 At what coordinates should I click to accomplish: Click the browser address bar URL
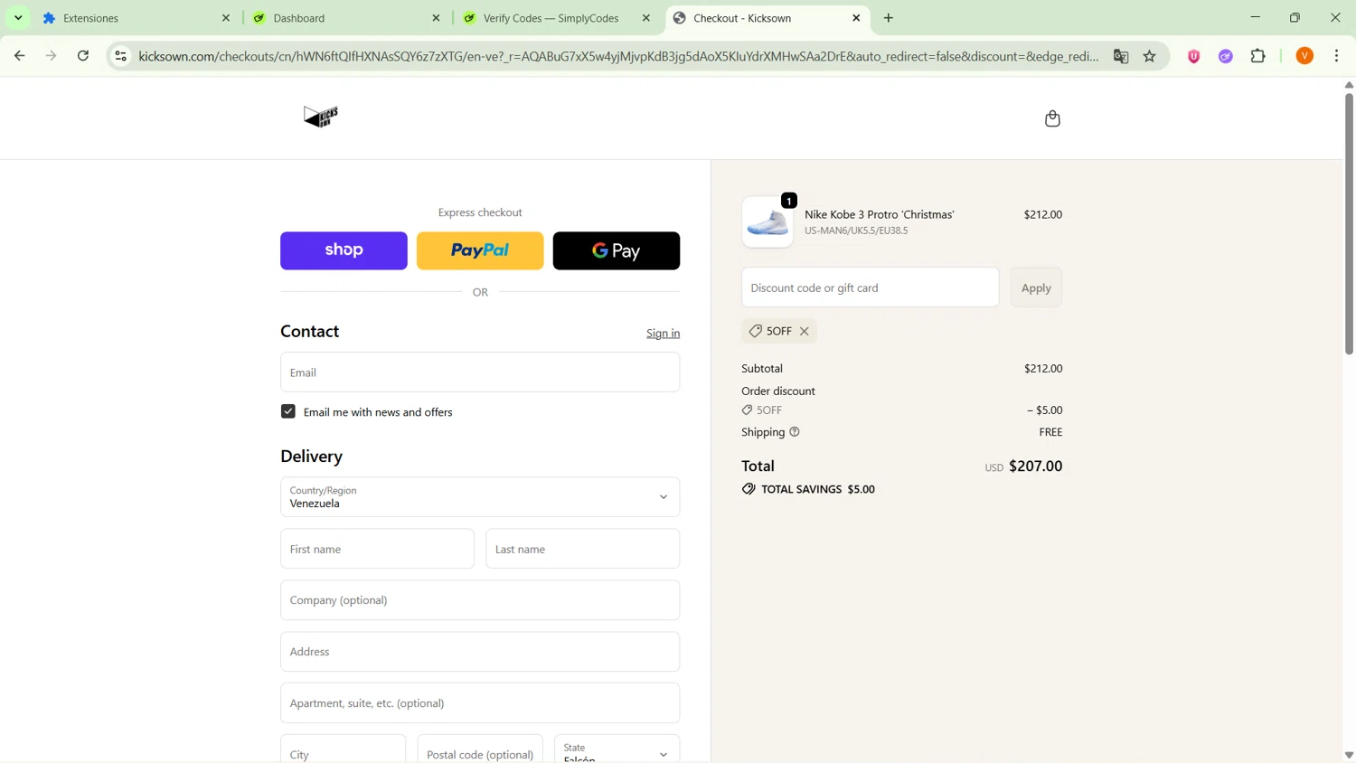619,56
